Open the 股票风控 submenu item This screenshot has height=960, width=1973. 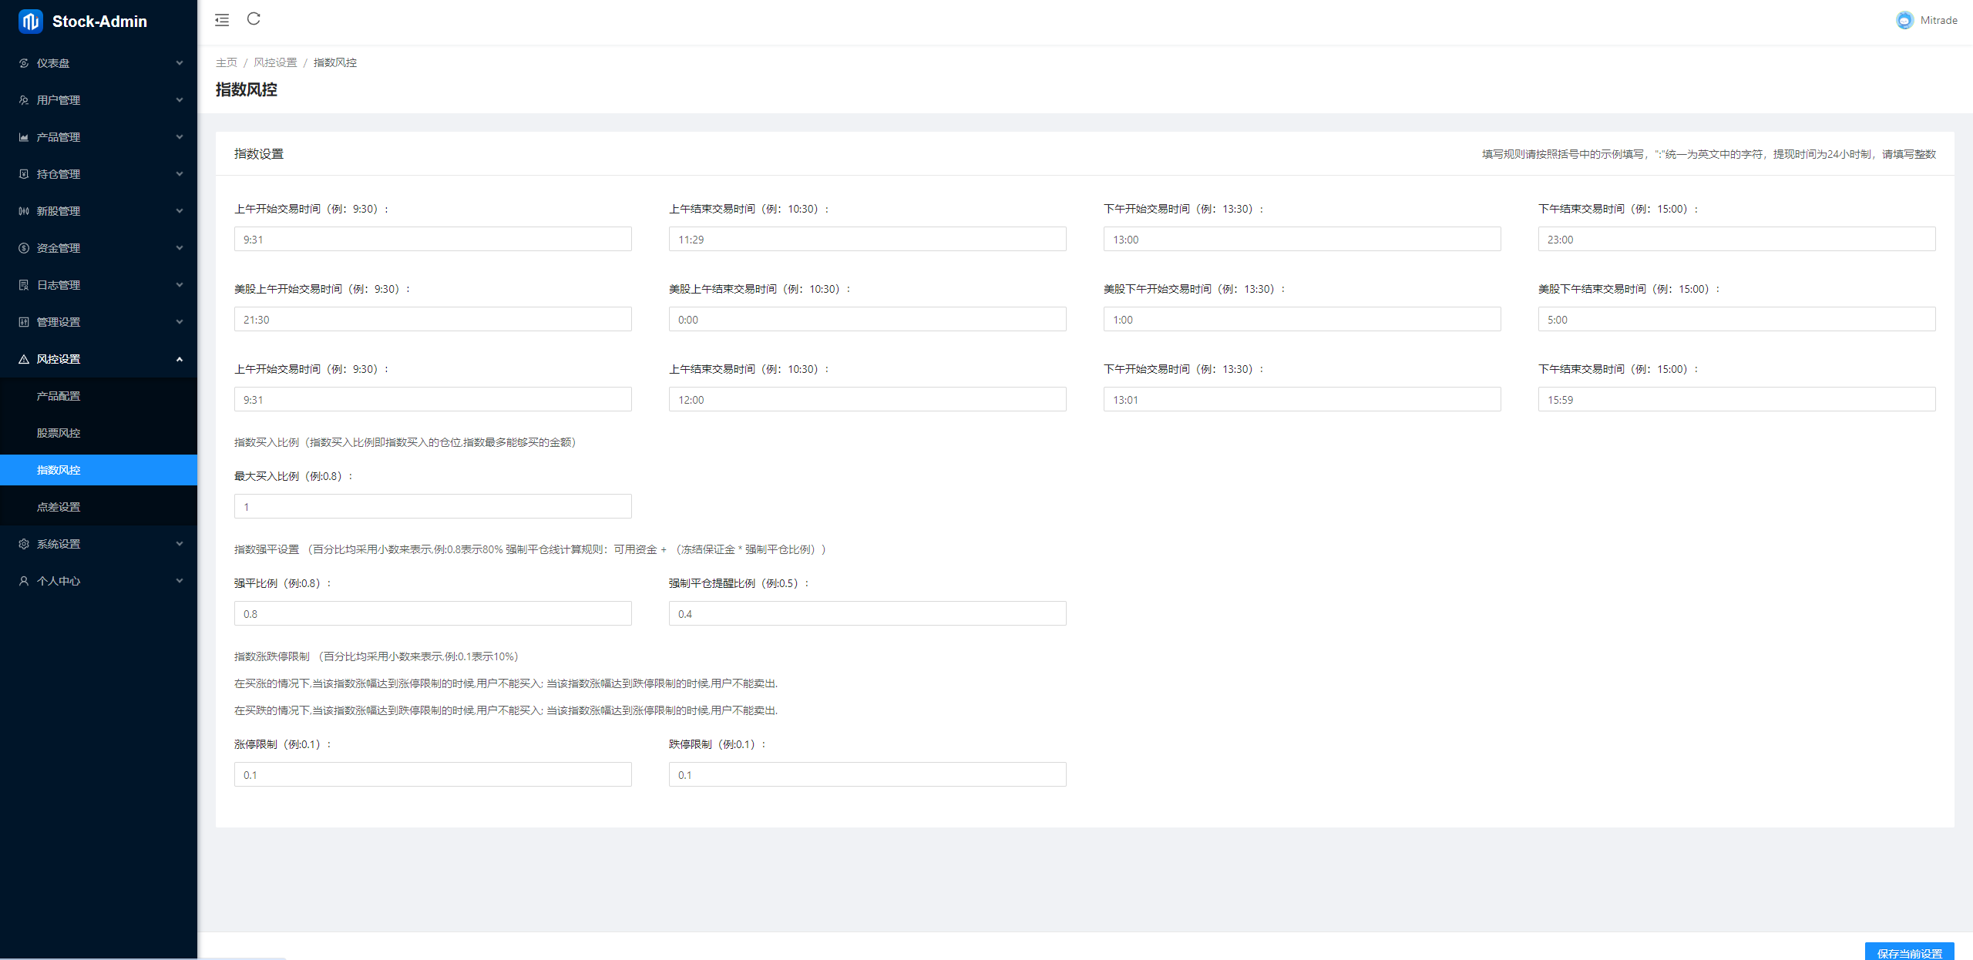tap(59, 433)
